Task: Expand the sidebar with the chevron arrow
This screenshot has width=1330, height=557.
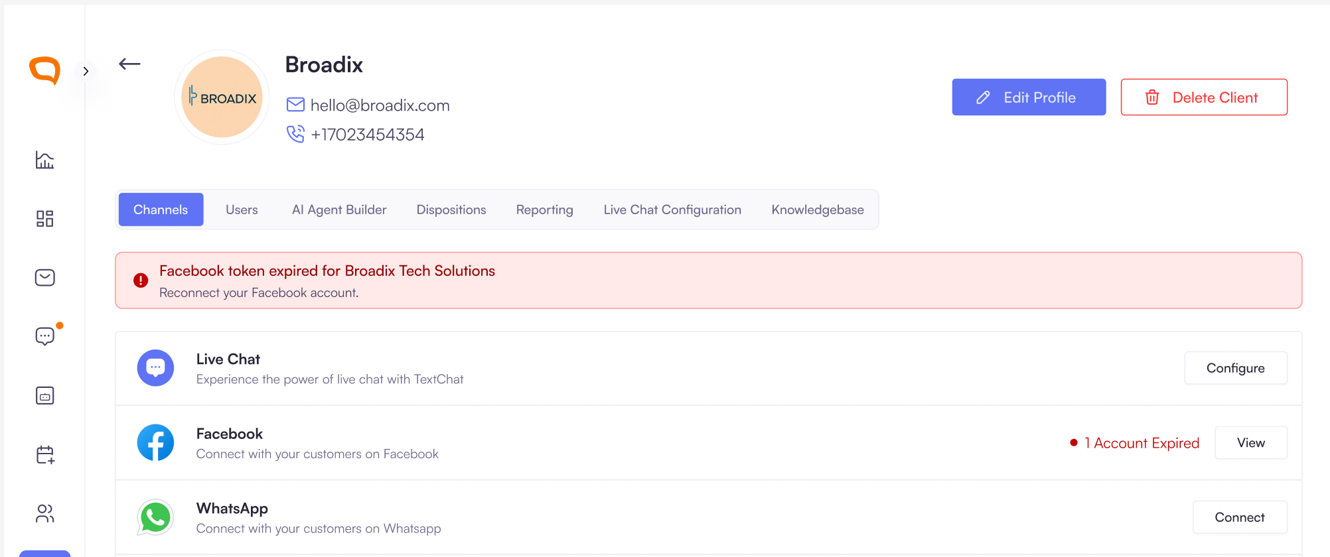Action: pyautogui.click(x=86, y=71)
